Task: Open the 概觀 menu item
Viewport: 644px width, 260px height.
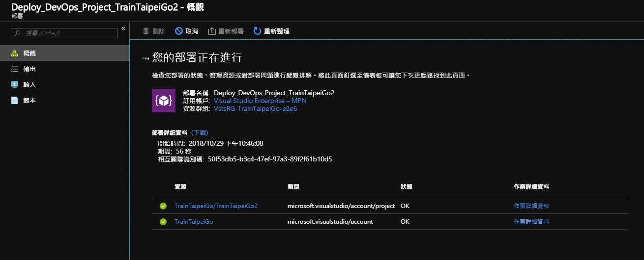Action: coord(64,53)
